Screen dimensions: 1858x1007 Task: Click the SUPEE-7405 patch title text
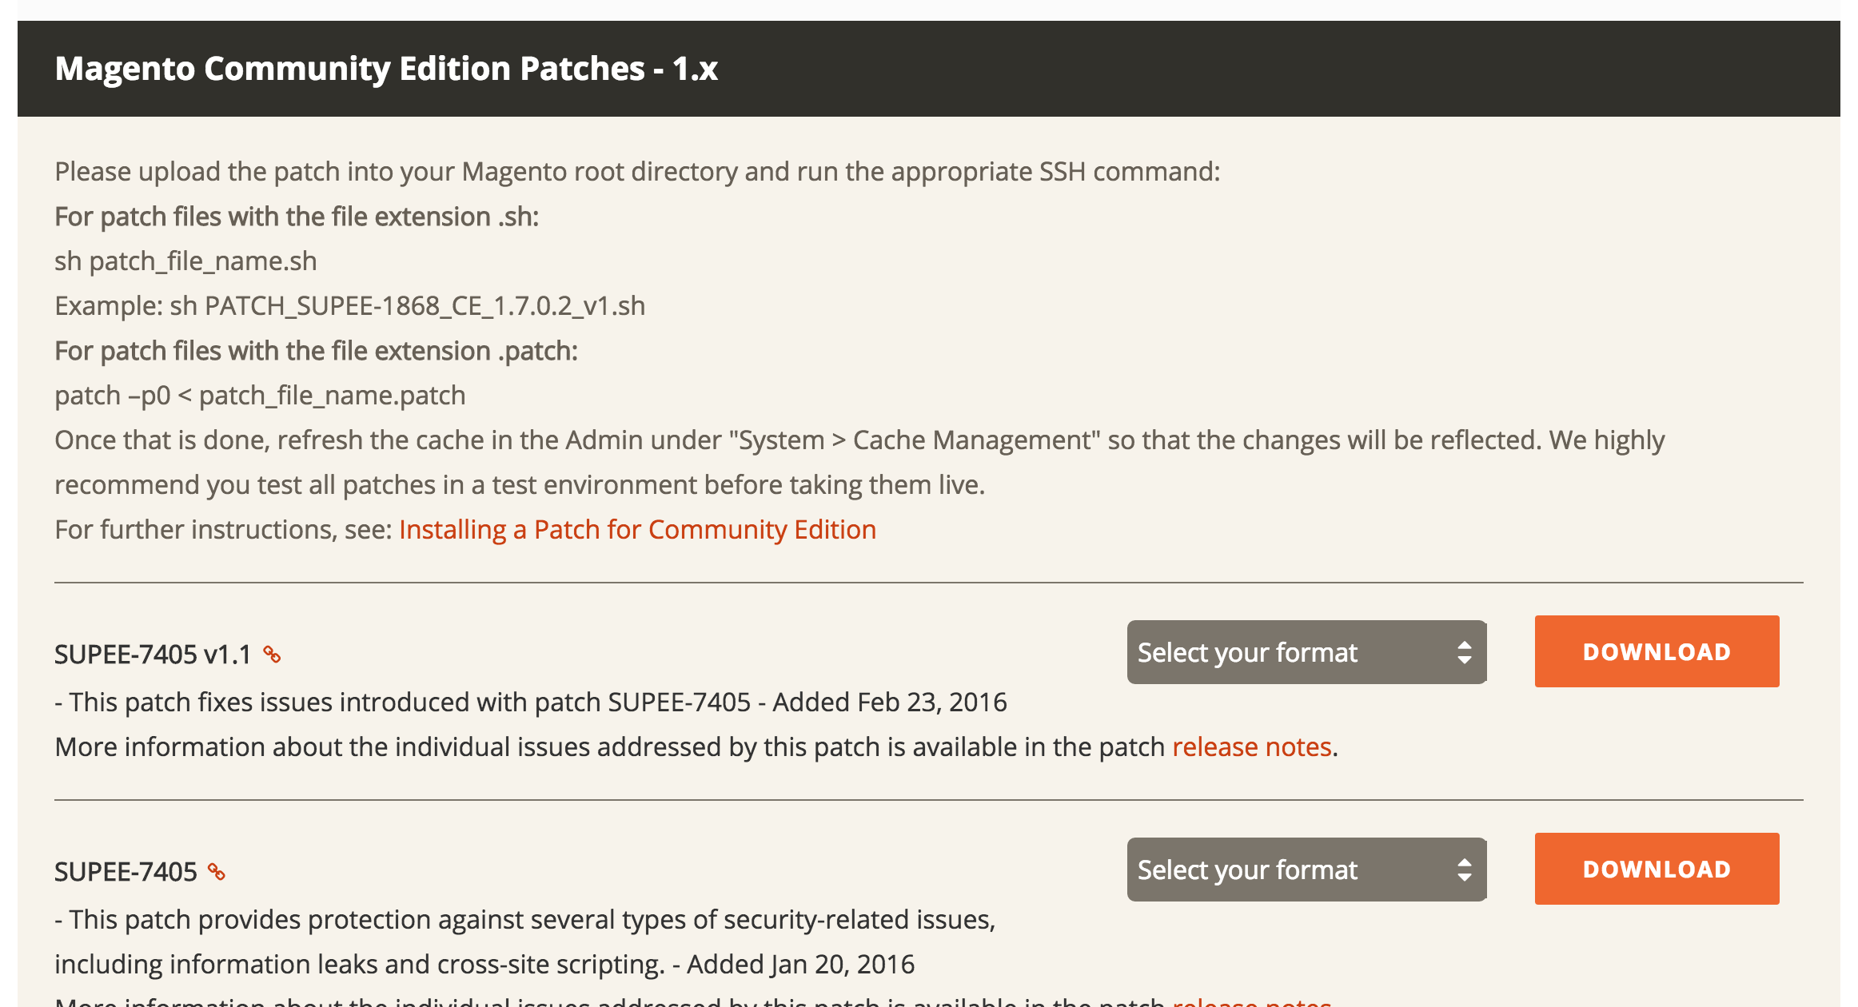click(x=126, y=872)
